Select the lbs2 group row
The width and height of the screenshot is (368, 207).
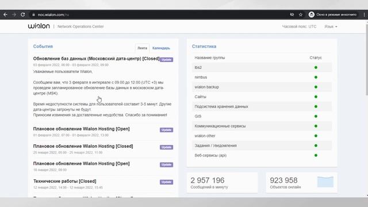[262, 67]
